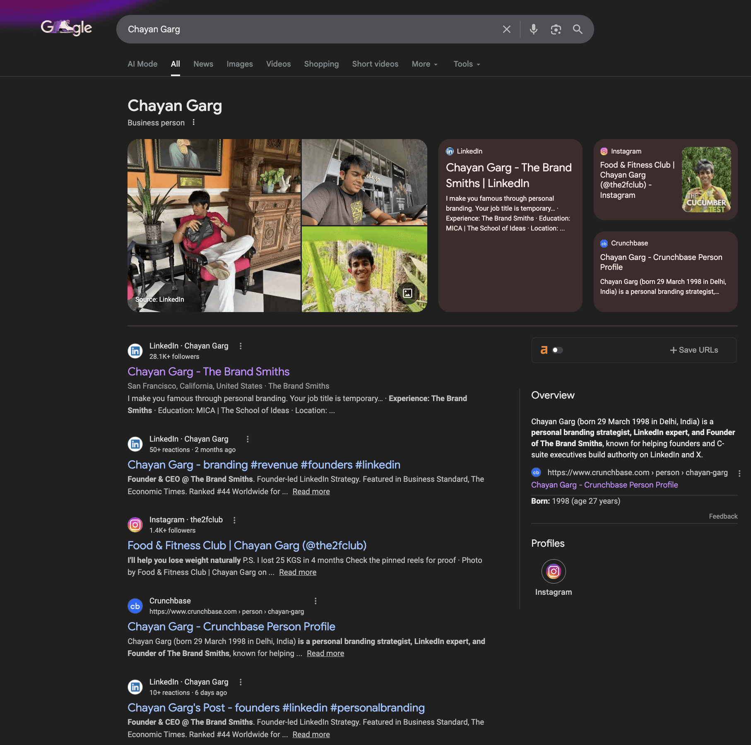Switch to the Shopping tab

click(x=321, y=64)
